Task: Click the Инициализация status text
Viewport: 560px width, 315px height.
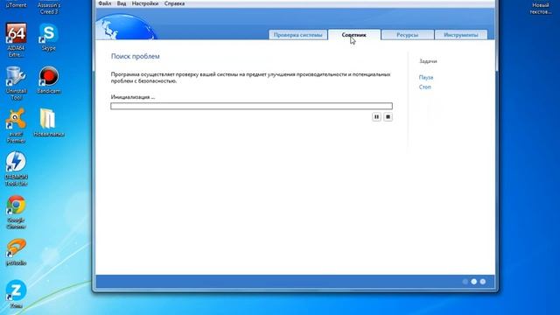Action: click(133, 97)
